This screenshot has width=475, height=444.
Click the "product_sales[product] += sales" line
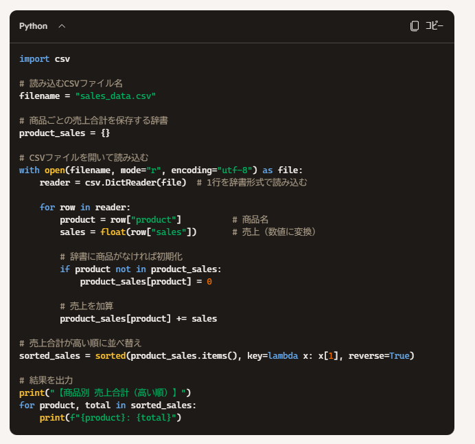(138, 318)
